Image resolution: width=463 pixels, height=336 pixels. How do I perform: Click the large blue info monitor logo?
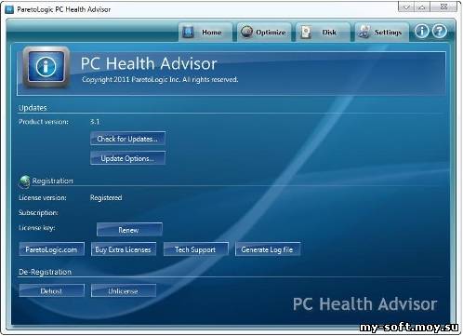tap(46, 67)
